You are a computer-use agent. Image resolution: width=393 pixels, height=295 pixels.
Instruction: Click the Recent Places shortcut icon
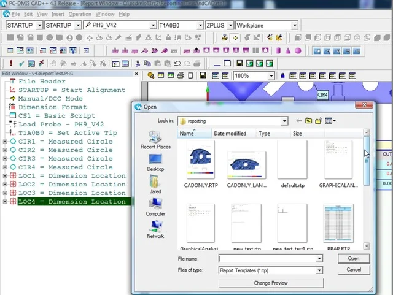pyautogui.click(x=155, y=139)
